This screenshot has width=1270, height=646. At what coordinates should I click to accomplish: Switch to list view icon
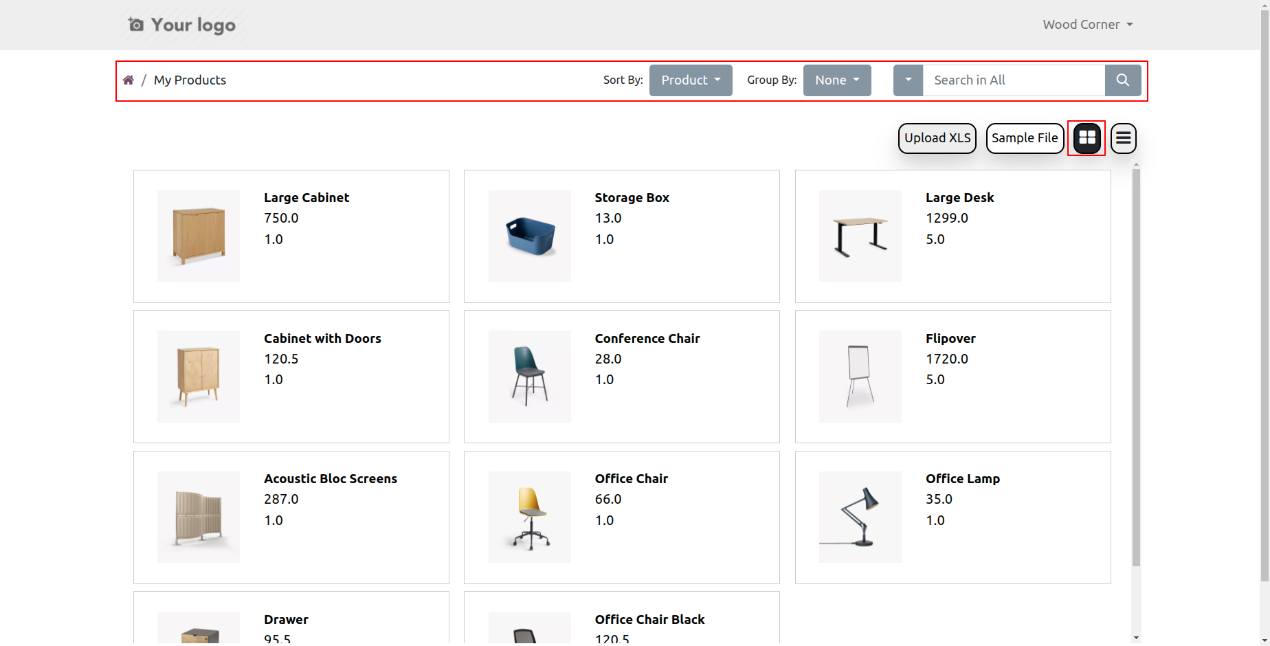(x=1124, y=138)
